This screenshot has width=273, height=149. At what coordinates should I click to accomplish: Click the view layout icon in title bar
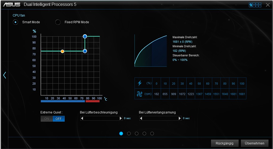[x=255, y=5]
